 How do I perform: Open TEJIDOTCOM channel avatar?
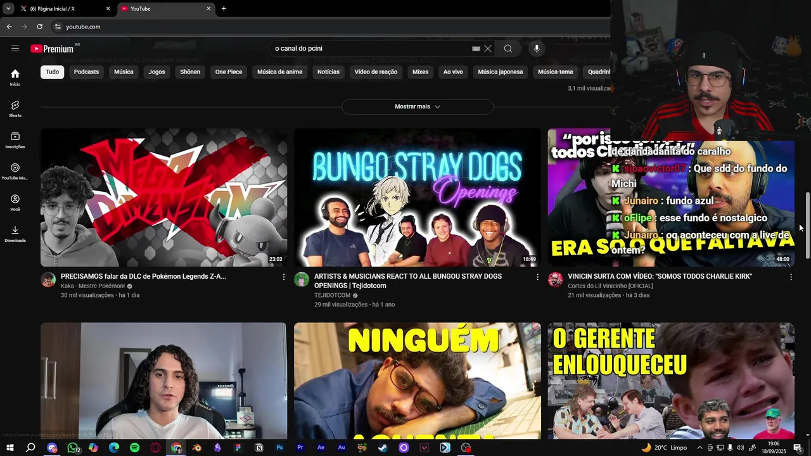click(302, 280)
